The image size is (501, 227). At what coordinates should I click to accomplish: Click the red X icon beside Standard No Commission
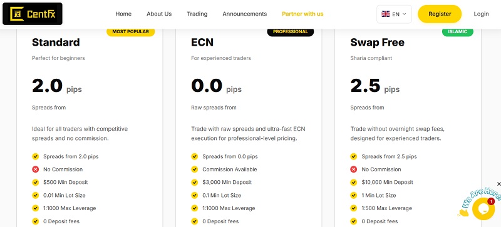(36, 169)
